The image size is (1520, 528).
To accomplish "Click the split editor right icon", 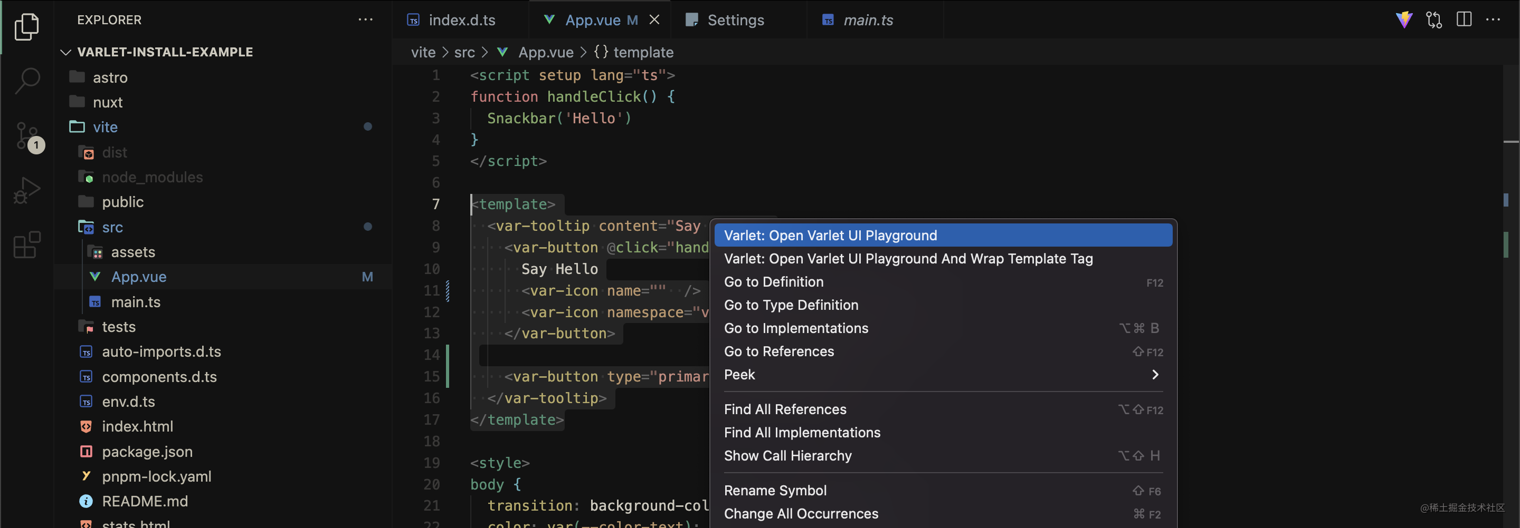I will pyautogui.click(x=1464, y=19).
